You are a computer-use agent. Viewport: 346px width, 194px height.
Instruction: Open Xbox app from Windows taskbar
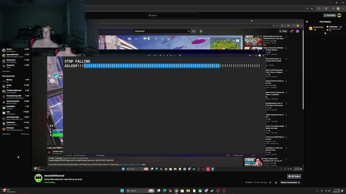(x=200, y=191)
